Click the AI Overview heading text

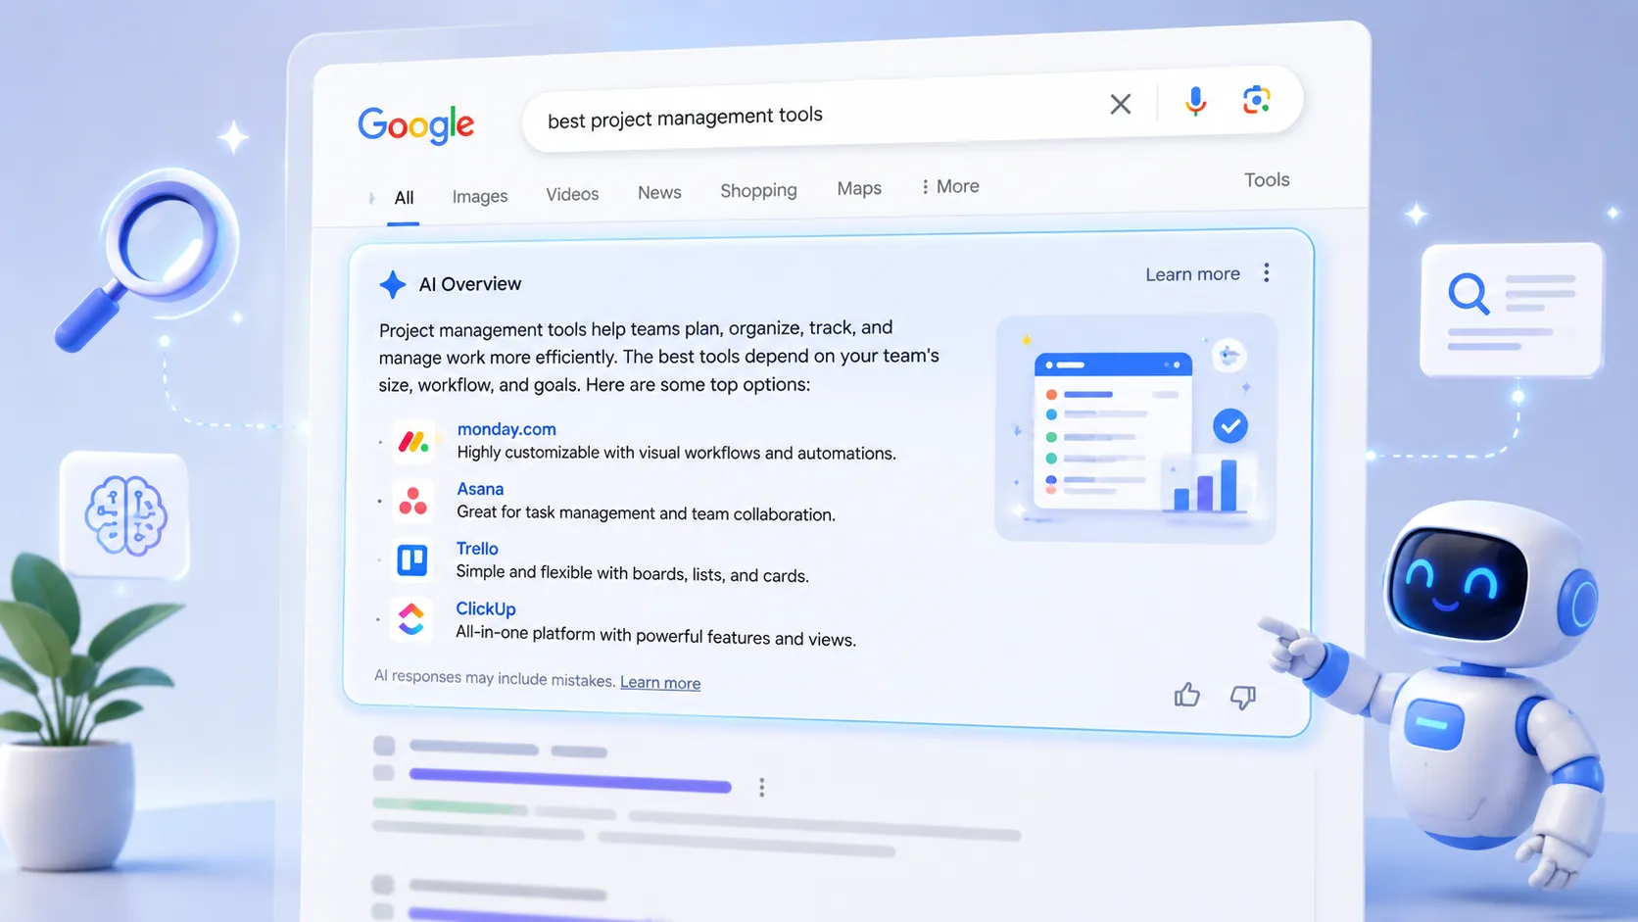click(x=470, y=284)
